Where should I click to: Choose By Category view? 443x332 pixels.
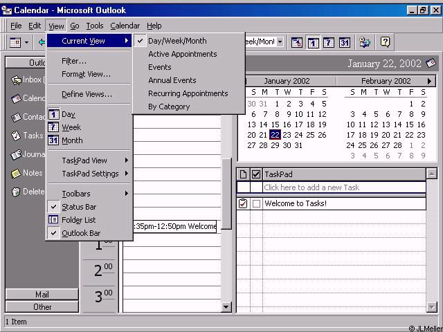pyautogui.click(x=188, y=107)
